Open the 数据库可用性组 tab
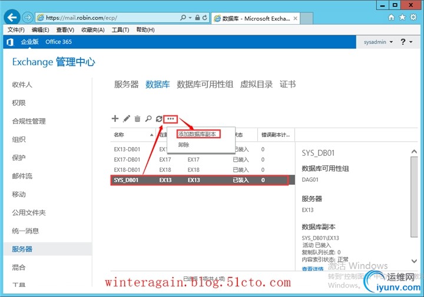 205,84
